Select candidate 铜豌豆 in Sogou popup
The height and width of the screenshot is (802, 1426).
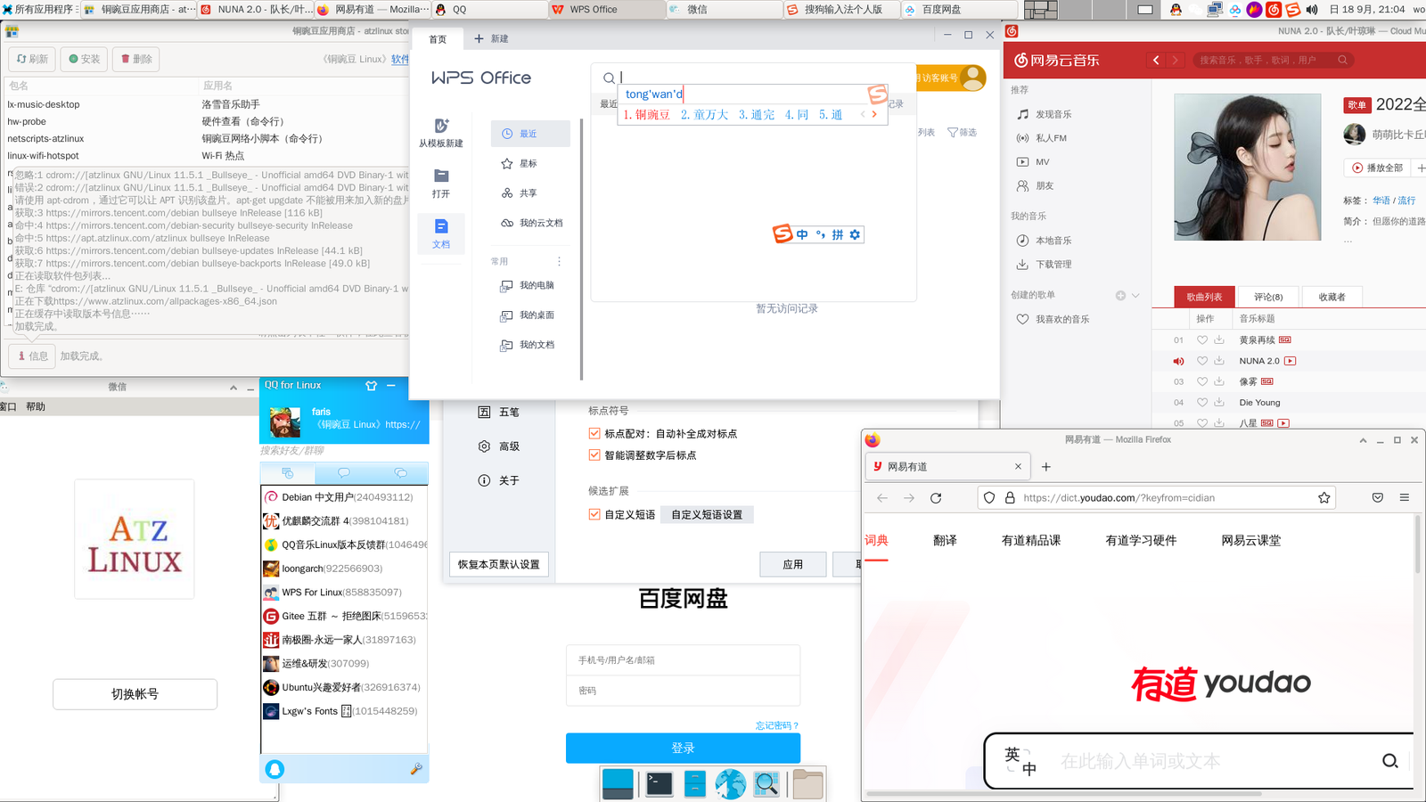pyautogui.click(x=647, y=115)
